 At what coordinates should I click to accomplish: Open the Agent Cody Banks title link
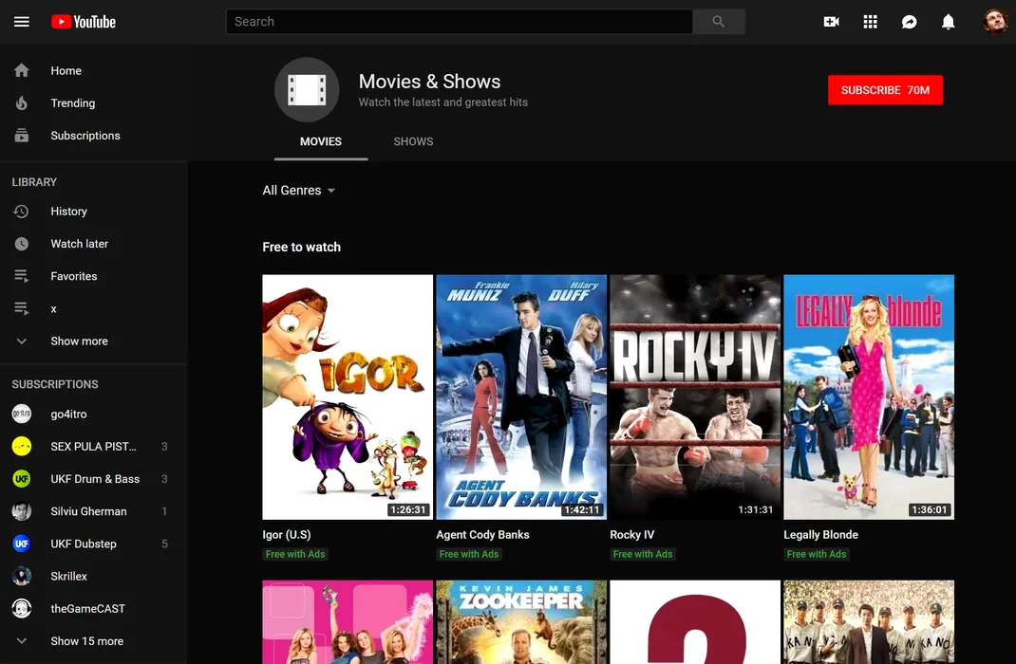pos(482,535)
